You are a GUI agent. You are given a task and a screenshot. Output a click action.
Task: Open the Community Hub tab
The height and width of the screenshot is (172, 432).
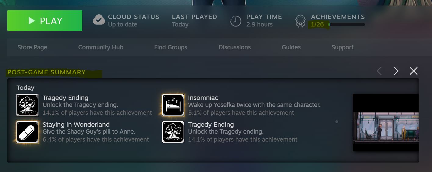101,47
